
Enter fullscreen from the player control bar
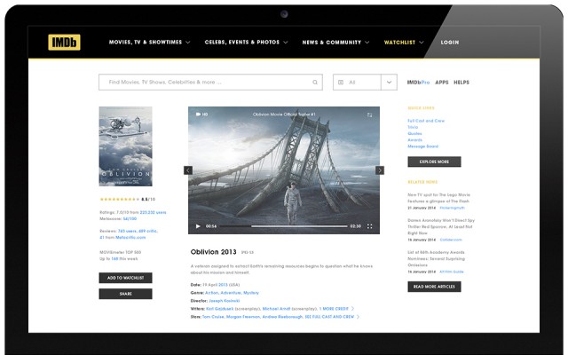pos(369,226)
